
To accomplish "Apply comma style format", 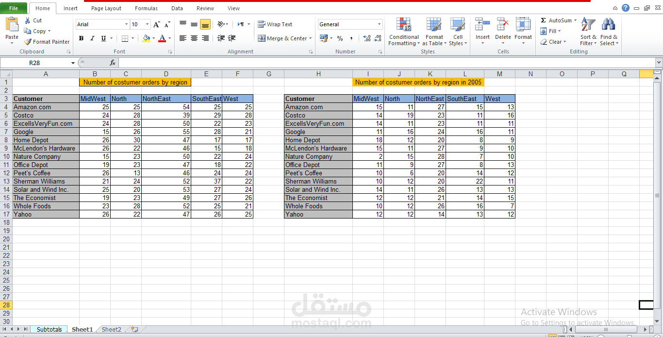I will (350, 38).
